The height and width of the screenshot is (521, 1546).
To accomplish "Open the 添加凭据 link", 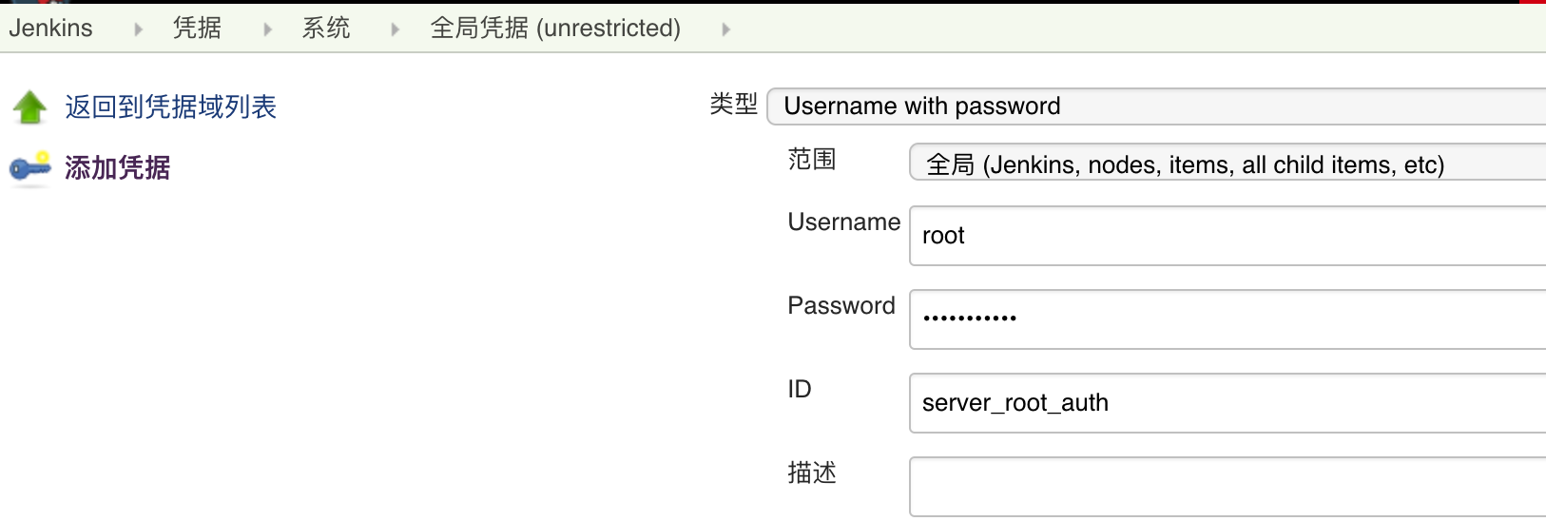I will [x=117, y=168].
